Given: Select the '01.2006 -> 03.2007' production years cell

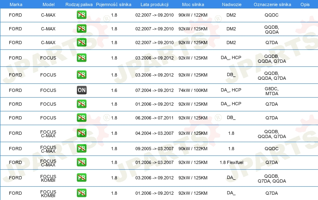Looking at the screenshot, I should 155,162.
